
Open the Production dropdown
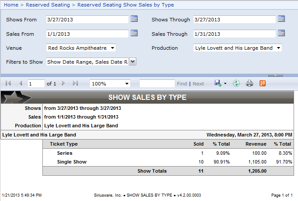click(238, 48)
